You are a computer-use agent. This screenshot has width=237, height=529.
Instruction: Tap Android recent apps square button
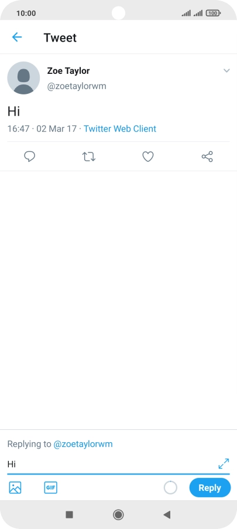70,514
